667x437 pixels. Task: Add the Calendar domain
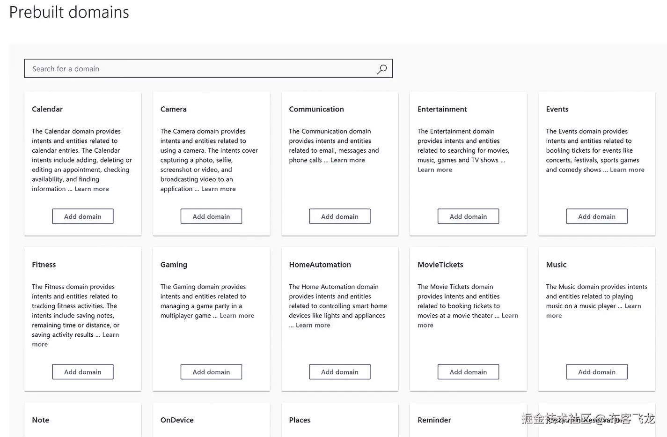point(83,216)
